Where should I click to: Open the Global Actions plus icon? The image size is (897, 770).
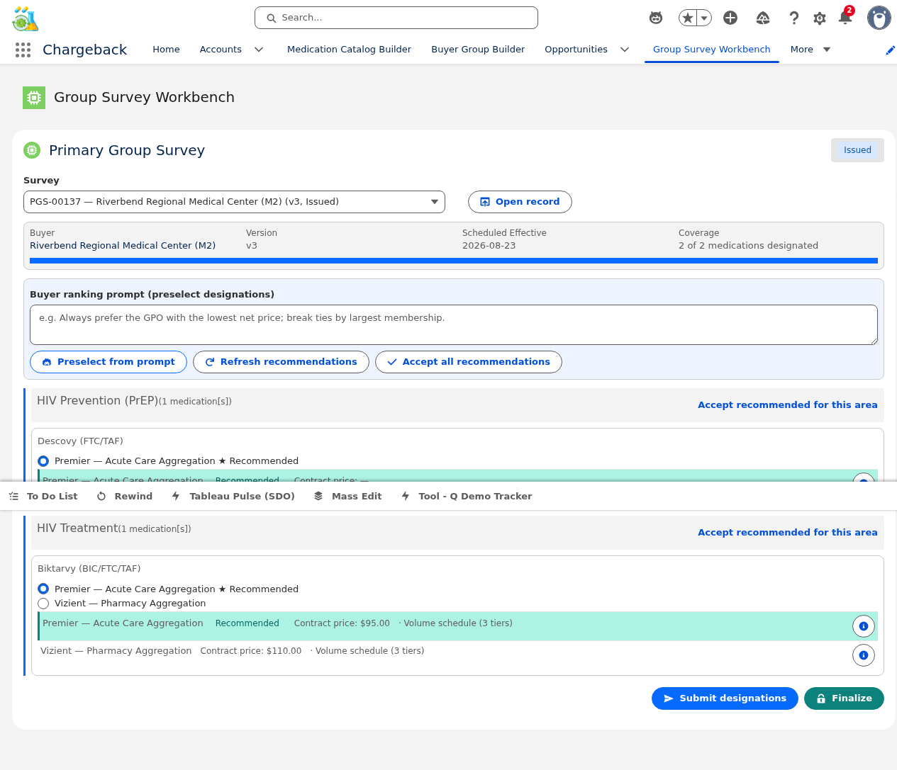(730, 18)
